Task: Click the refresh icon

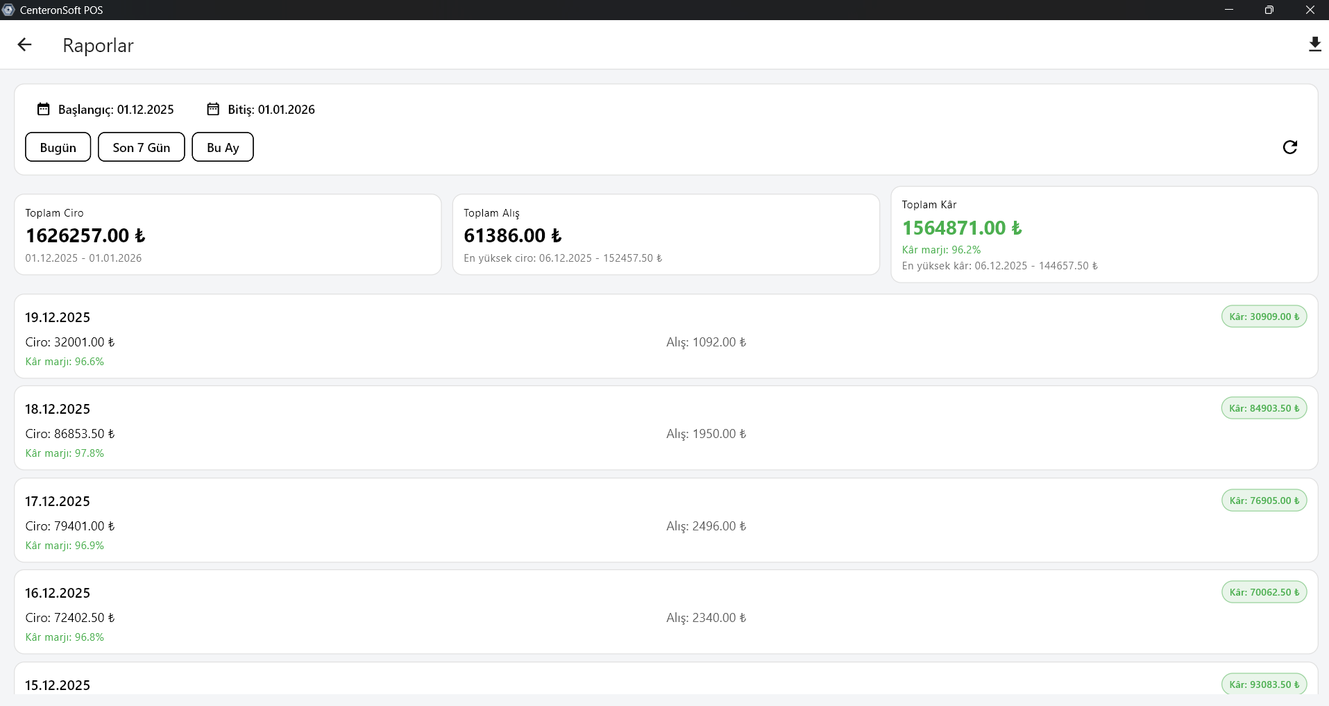Action: [x=1289, y=147]
